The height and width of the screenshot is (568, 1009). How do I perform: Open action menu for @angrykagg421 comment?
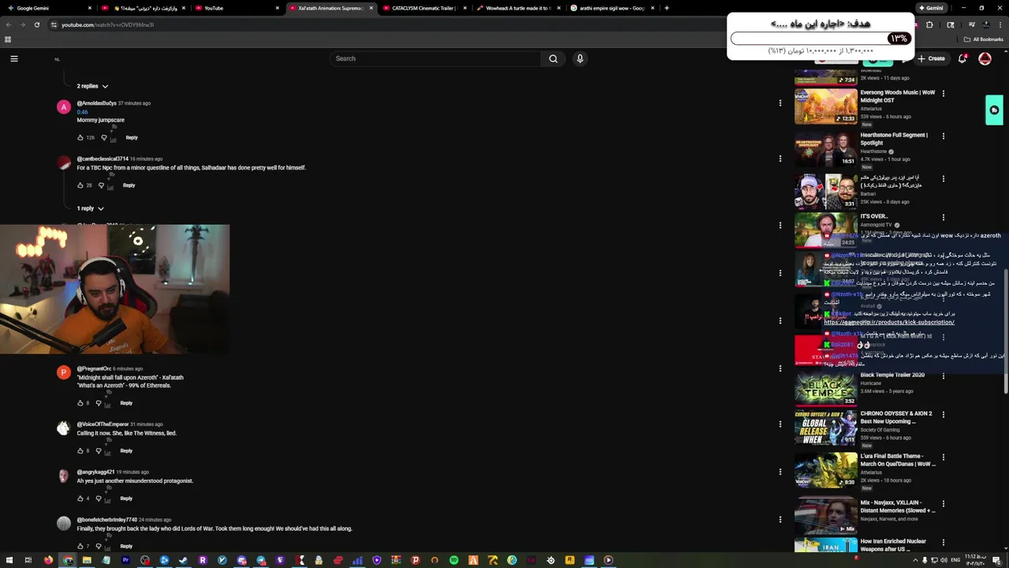coord(780,472)
